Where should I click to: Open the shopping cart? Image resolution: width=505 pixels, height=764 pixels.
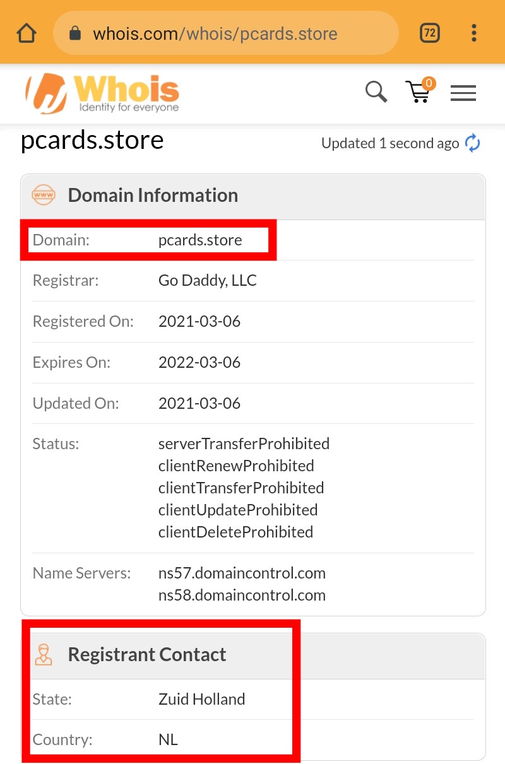tap(419, 91)
